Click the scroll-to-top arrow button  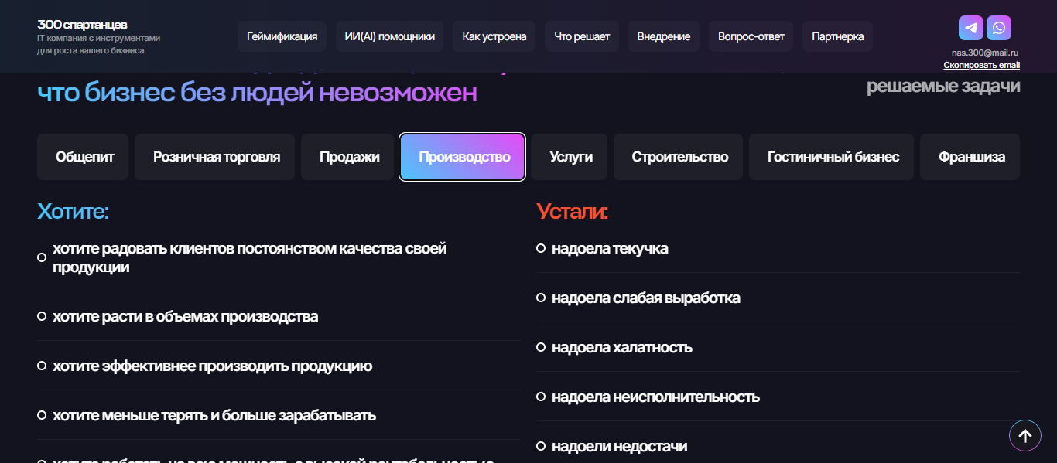pyautogui.click(x=1025, y=436)
